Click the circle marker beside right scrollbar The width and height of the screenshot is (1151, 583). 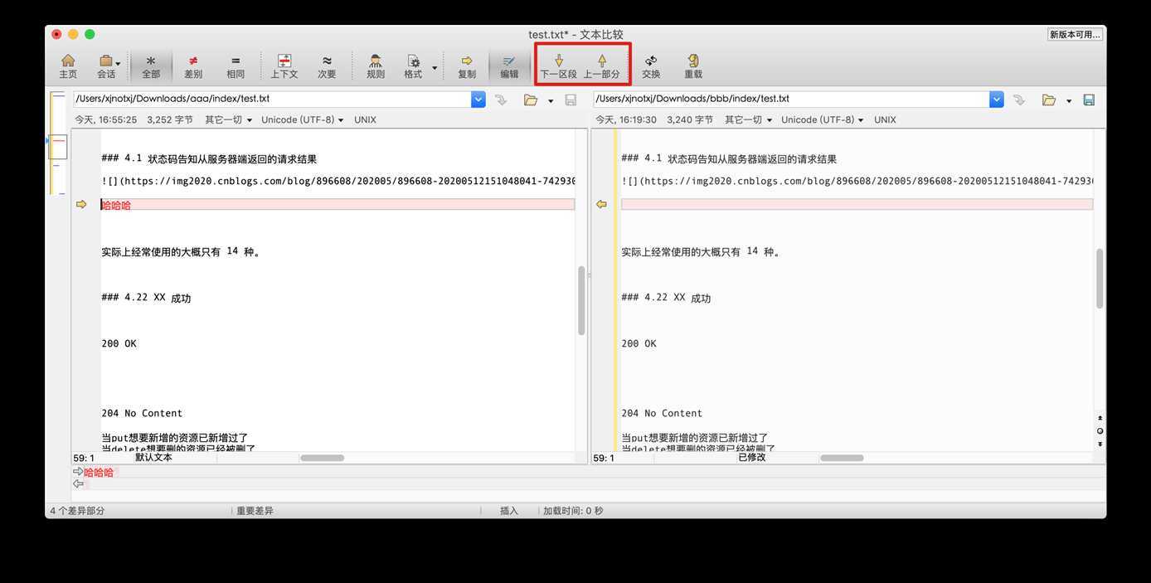pos(1100,431)
